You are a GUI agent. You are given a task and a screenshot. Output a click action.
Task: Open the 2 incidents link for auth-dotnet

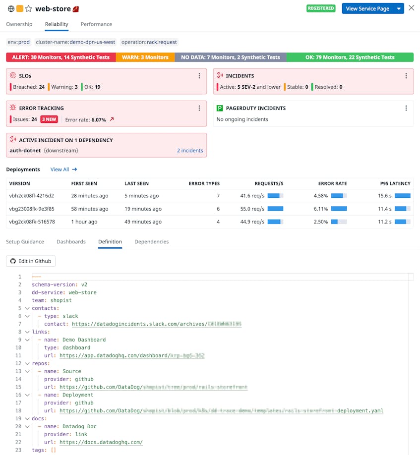[x=190, y=150]
